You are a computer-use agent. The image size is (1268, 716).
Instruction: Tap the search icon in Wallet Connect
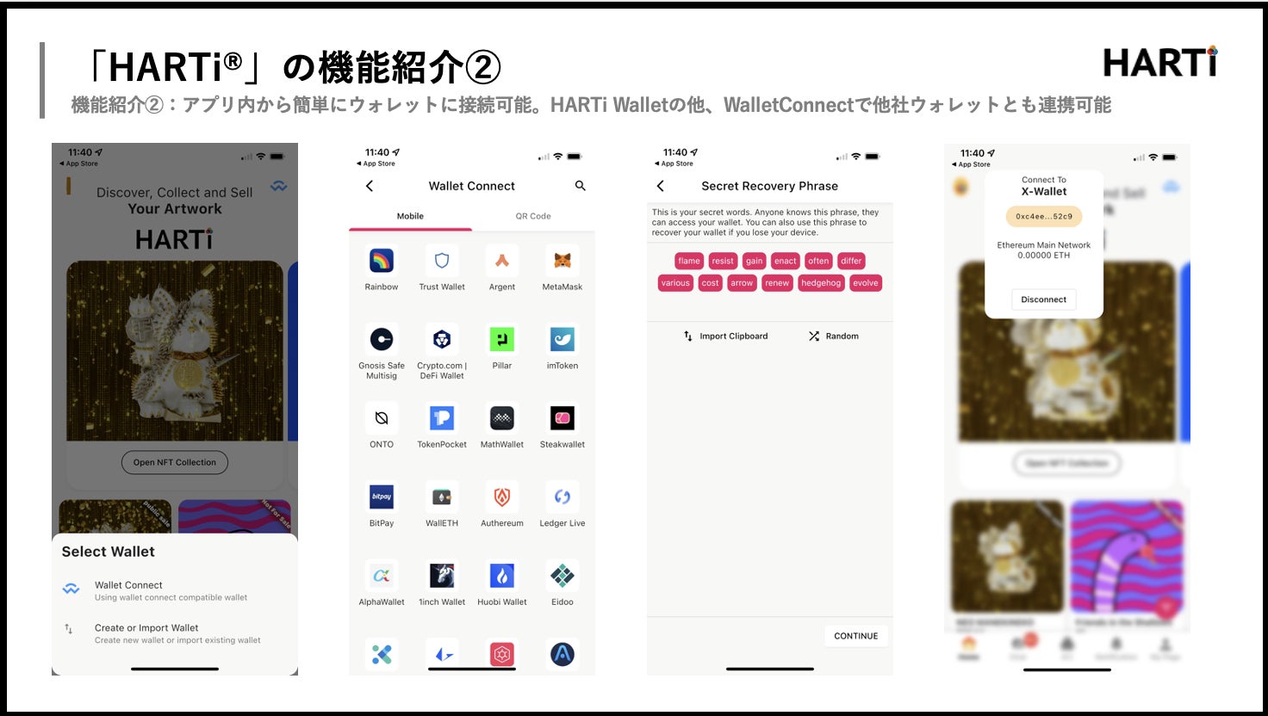(581, 186)
